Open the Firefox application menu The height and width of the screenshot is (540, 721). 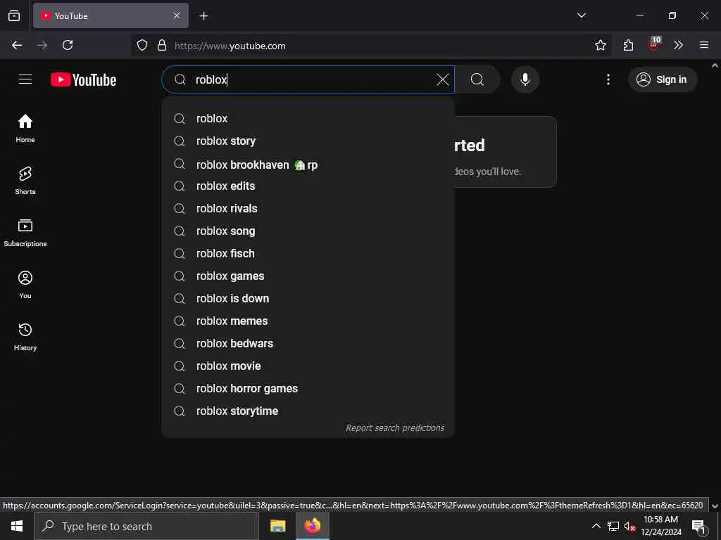tap(703, 45)
